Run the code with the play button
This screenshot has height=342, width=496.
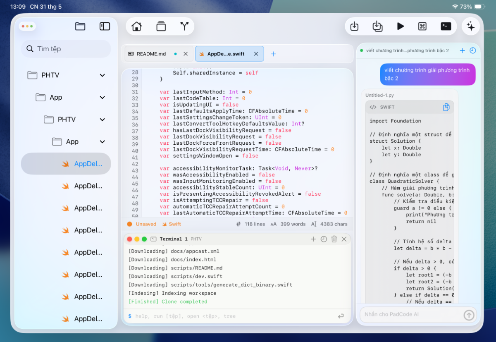pyautogui.click(x=401, y=26)
